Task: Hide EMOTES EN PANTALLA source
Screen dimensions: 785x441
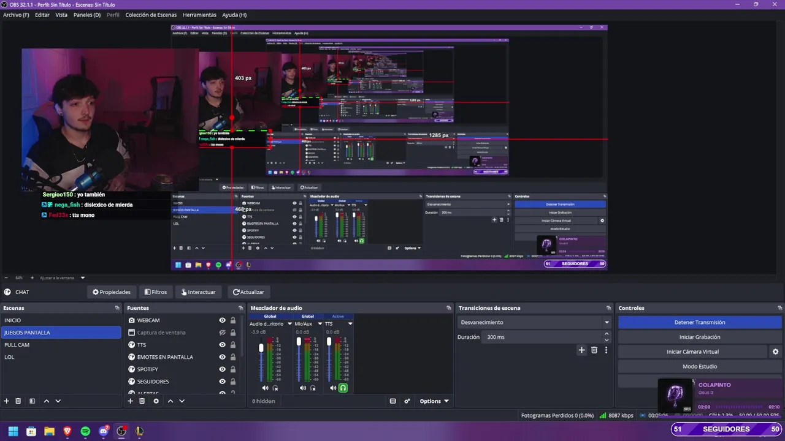Action: tap(223, 357)
